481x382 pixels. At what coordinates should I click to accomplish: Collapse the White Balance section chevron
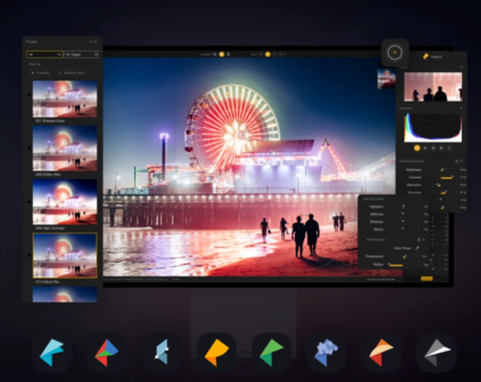424,240
